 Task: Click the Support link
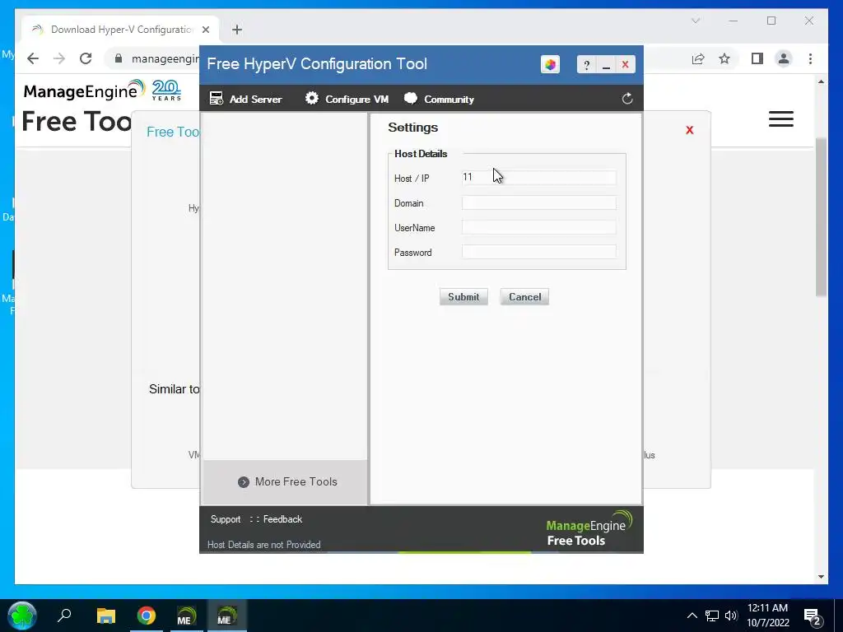[226, 519]
